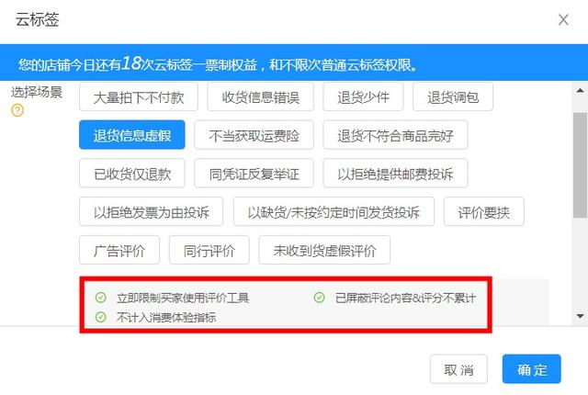Confirm with the 确定 button
The height and width of the screenshot is (395, 588).
[532, 369]
